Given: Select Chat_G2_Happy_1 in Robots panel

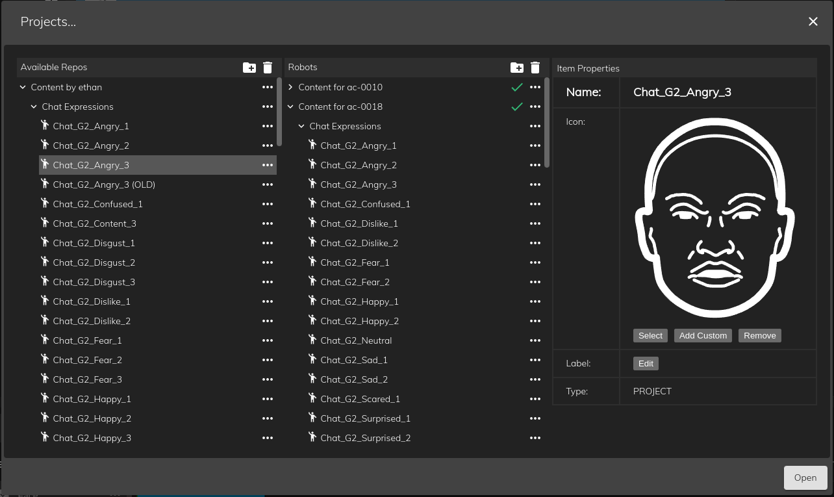Looking at the screenshot, I should coord(425,301).
